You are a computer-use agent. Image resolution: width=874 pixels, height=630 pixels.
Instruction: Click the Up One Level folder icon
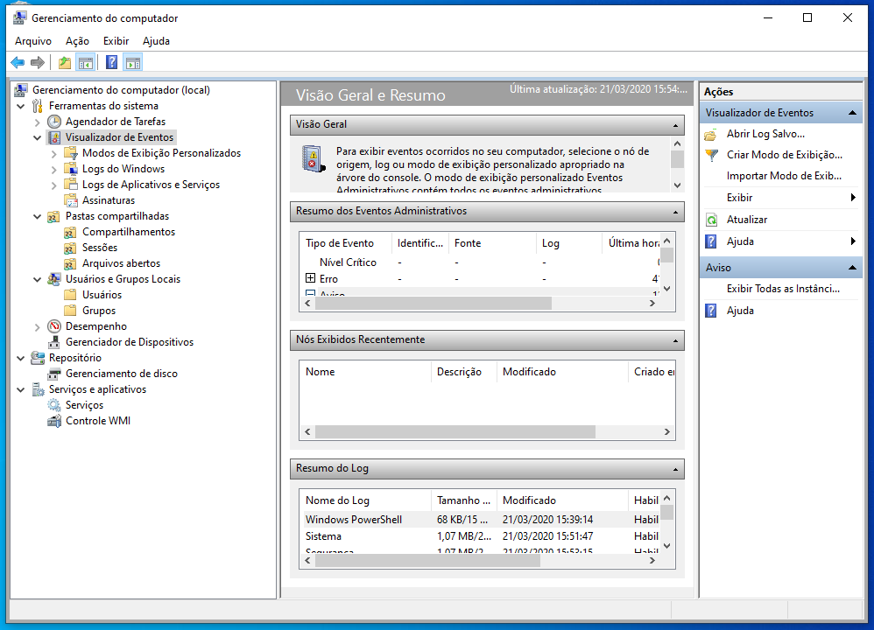pyautogui.click(x=65, y=62)
